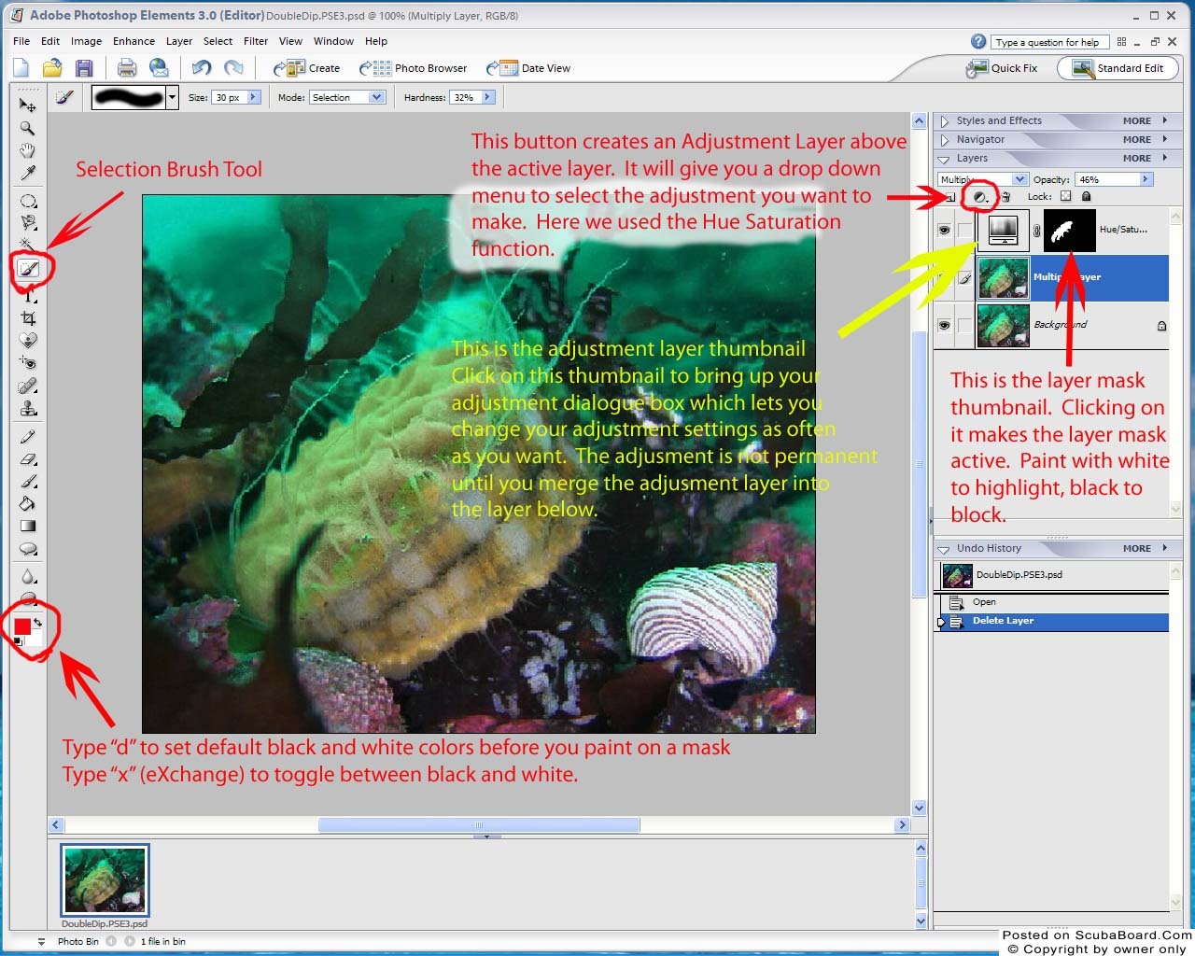Open the Window menu
The width and height of the screenshot is (1195, 956).
point(333,41)
